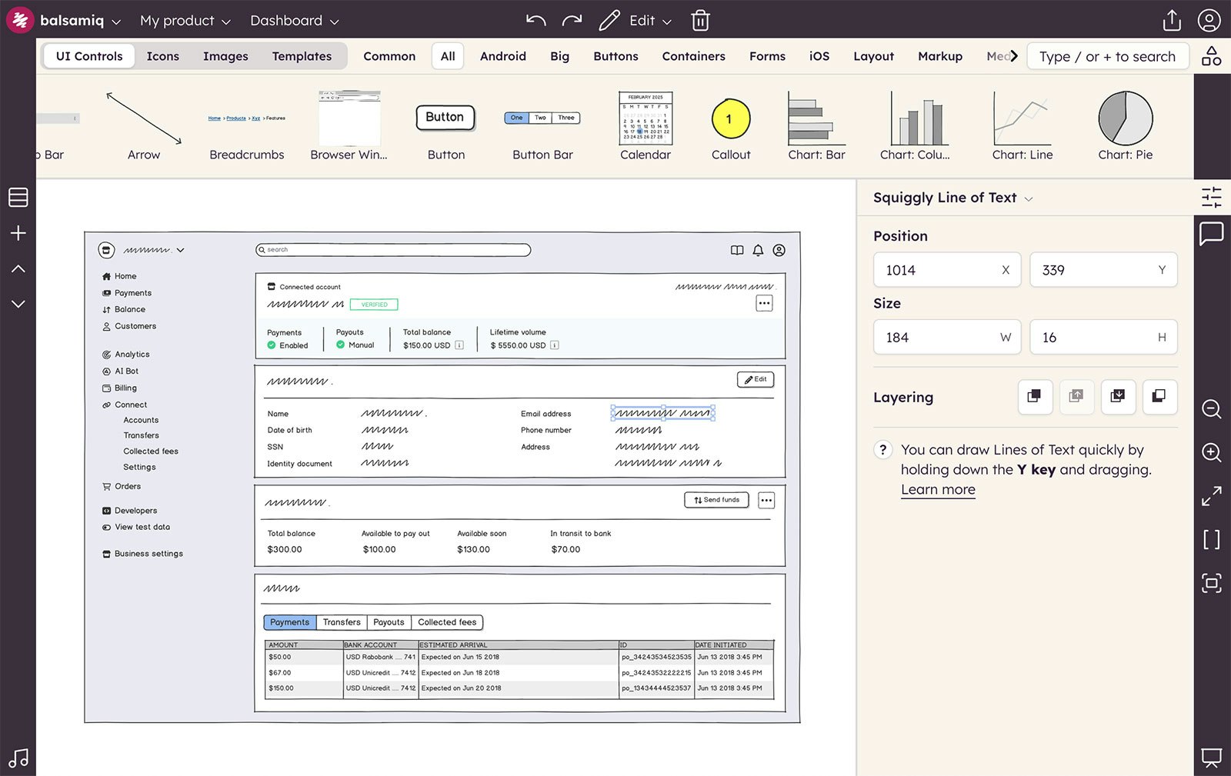
Task: Open the share/export icon top right
Action: click(x=1172, y=21)
